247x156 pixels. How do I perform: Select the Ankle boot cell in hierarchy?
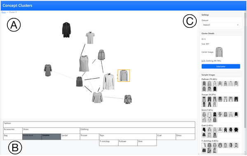32,137
